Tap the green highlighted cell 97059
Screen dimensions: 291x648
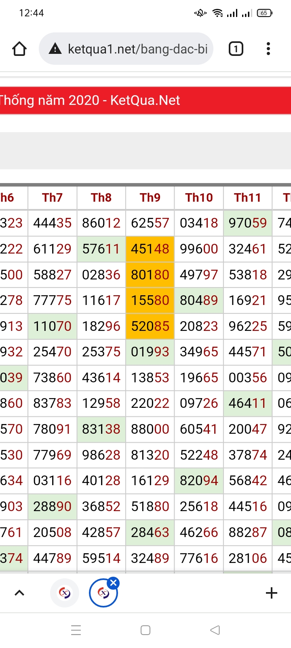pyautogui.click(x=248, y=223)
